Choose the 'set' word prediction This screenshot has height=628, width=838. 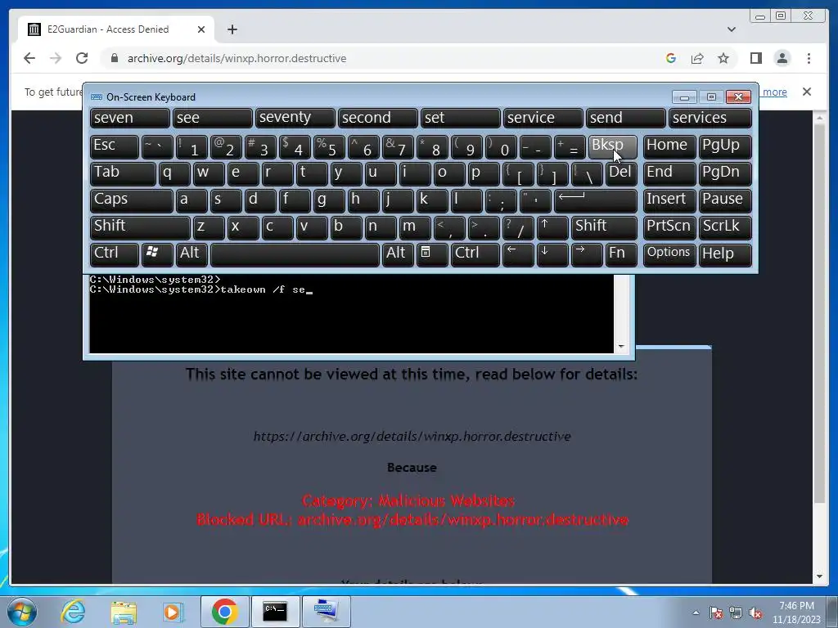point(460,118)
